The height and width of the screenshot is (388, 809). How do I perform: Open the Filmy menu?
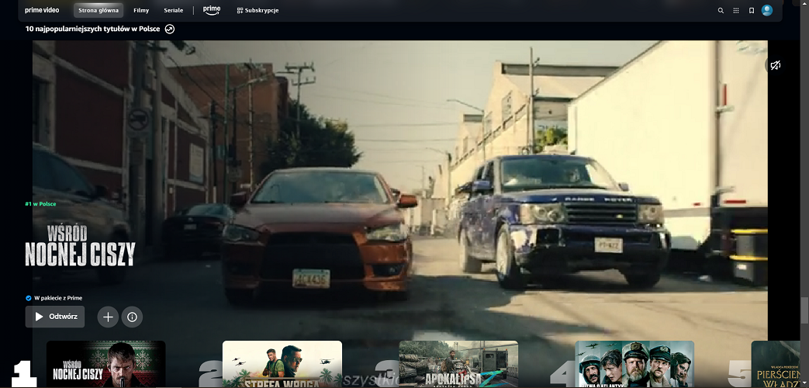coord(141,11)
